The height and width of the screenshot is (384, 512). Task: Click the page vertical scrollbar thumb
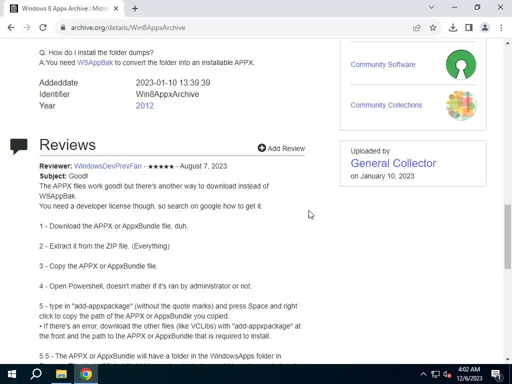tap(507, 236)
